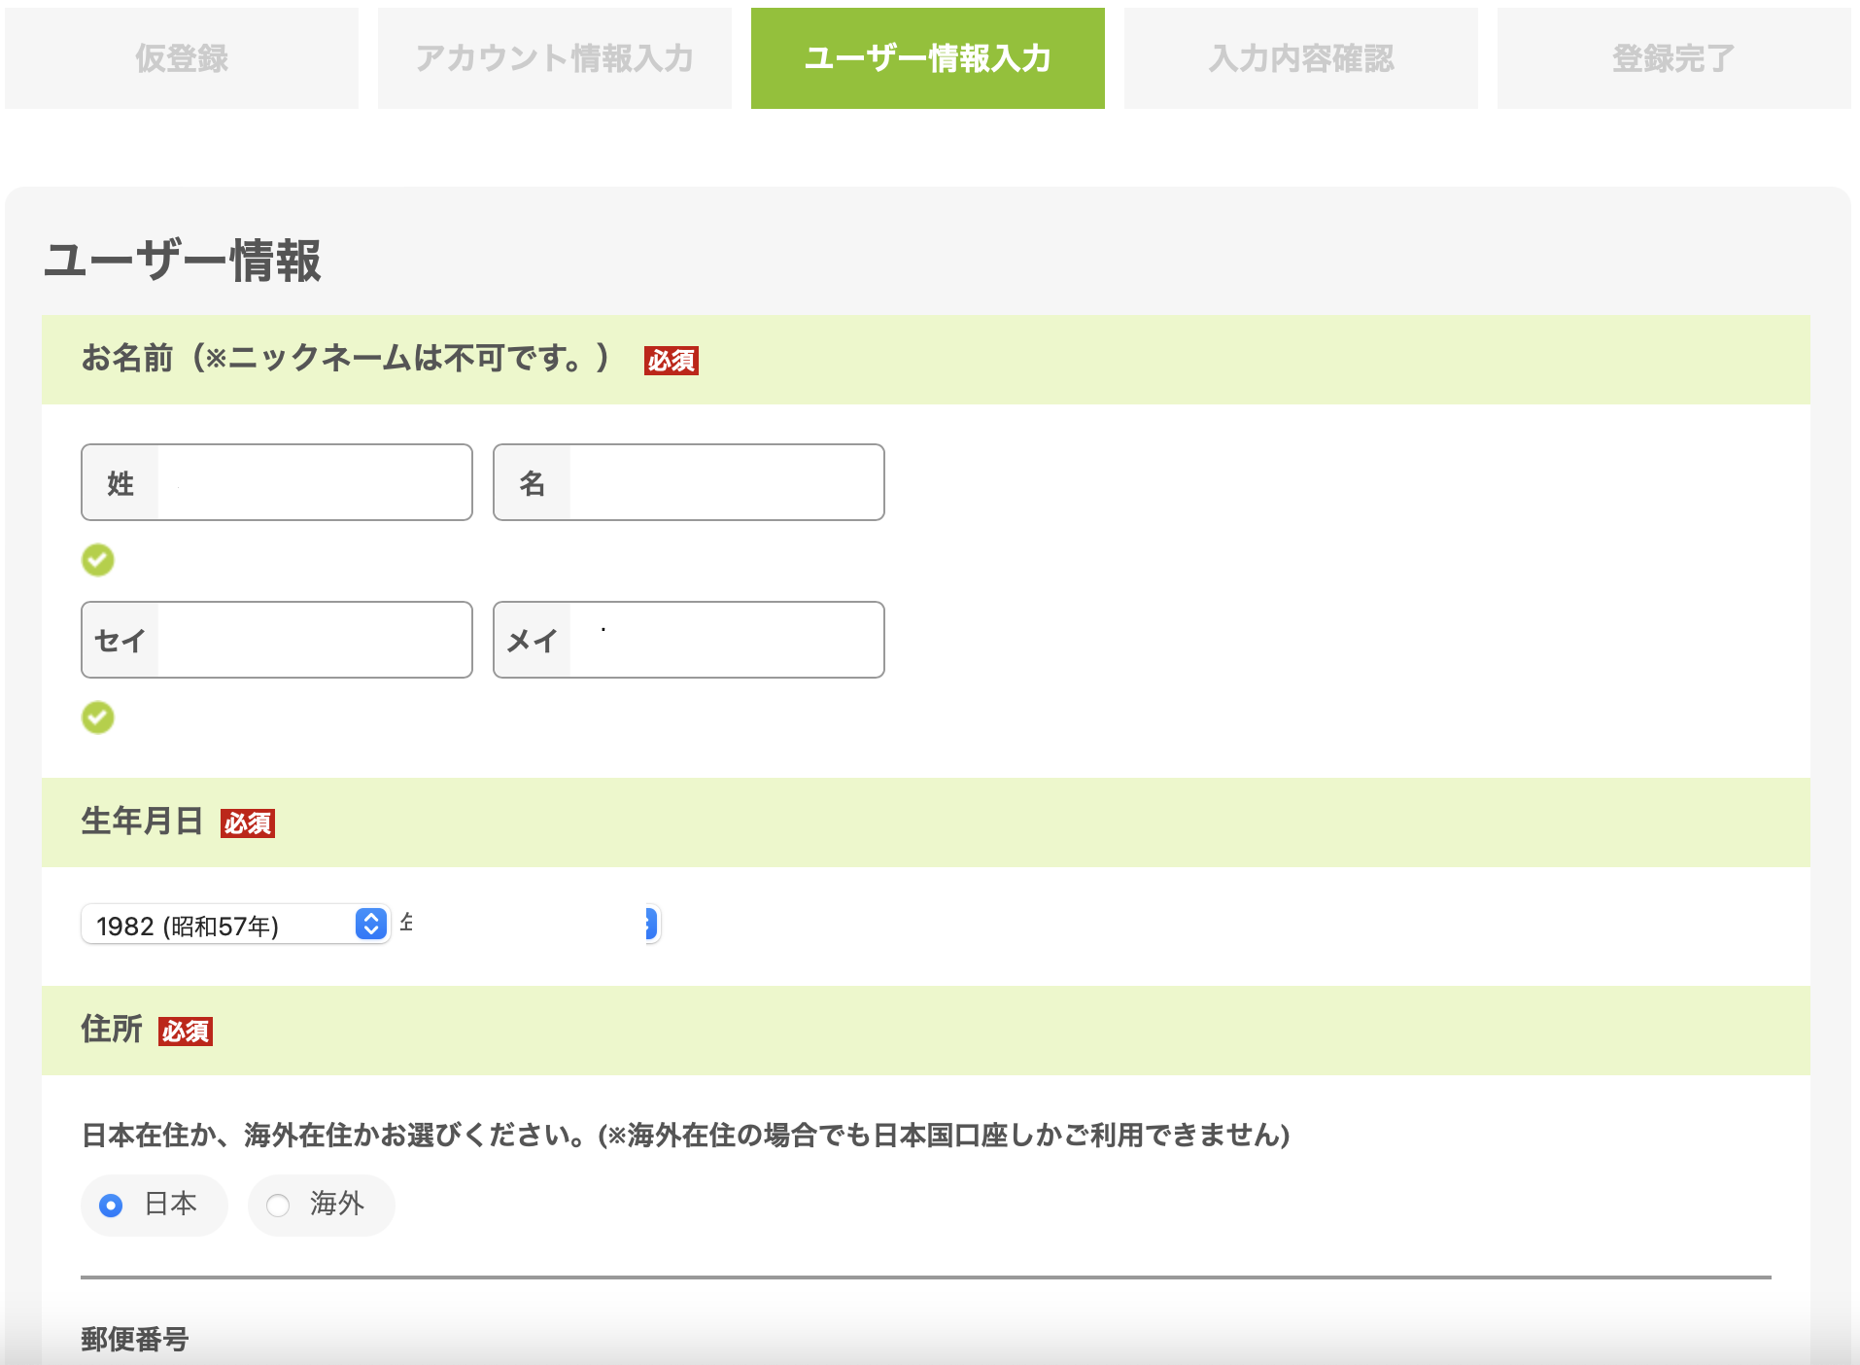Viewport: 1860px width, 1365px height.
Task: Click the 郵便番号 label
Action: tap(135, 1340)
